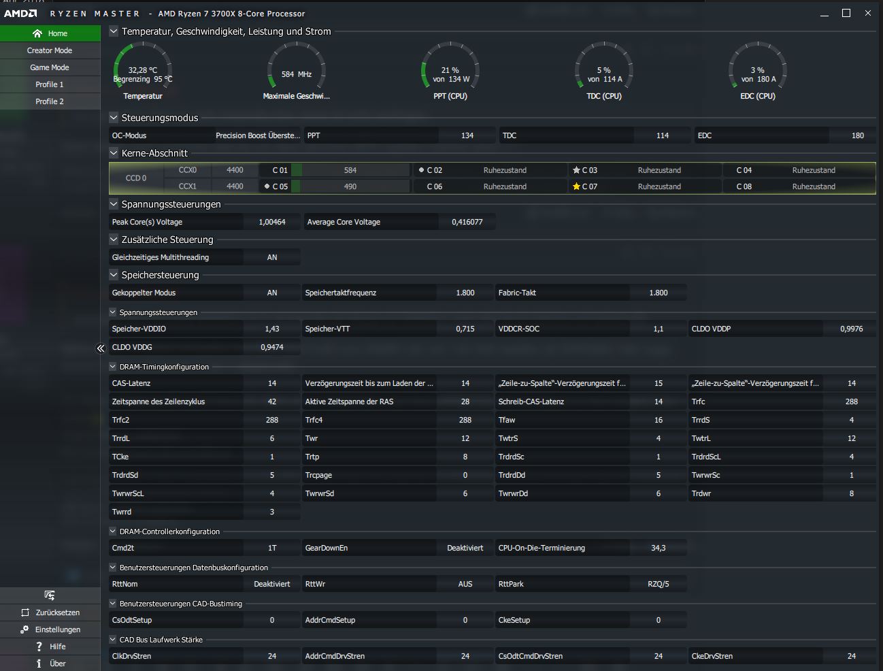This screenshot has height=671, width=883.
Task: Click Peak Core(s) Voltage 1,00464 value
Action: [x=272, y=222]
